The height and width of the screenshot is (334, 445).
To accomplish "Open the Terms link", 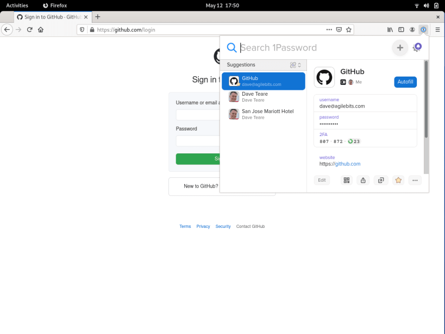I will point(185,226).
